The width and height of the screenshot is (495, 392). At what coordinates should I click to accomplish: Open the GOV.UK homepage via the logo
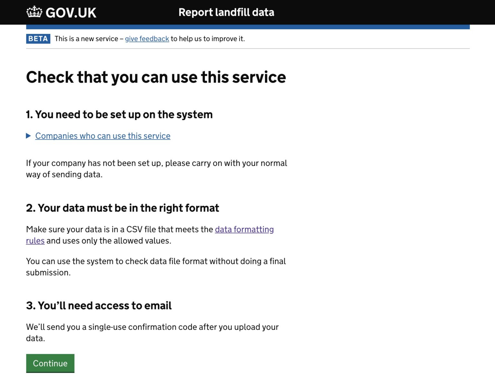point(61,12)
